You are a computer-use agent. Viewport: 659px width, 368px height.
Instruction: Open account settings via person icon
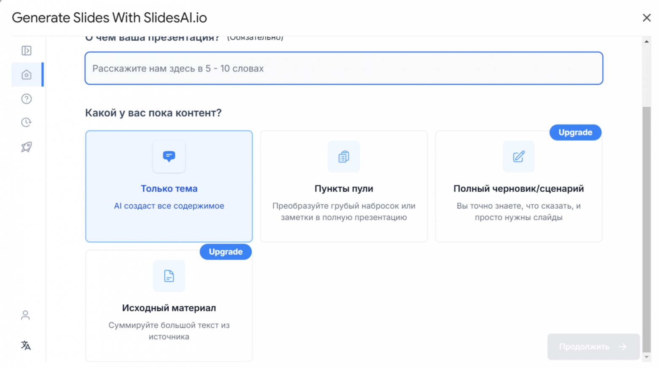click(25, 315)
